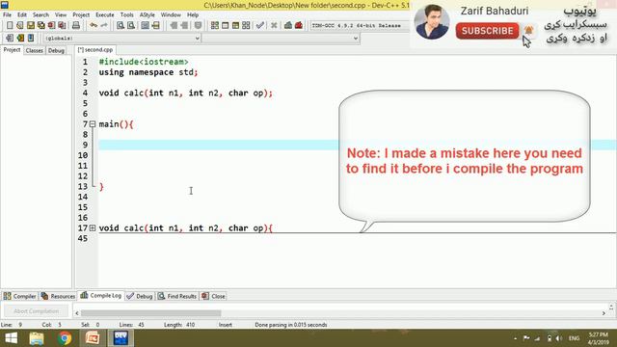This screenshot has height=347, width=617.
Task: Open Google Chrome from the taskbar
Action: (x=65, y=338)
